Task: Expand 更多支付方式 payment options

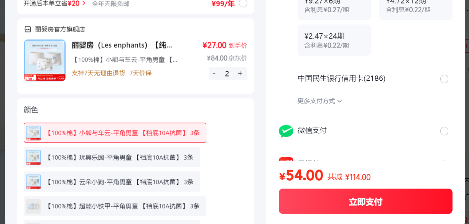Action: click(x=319, y=101)
